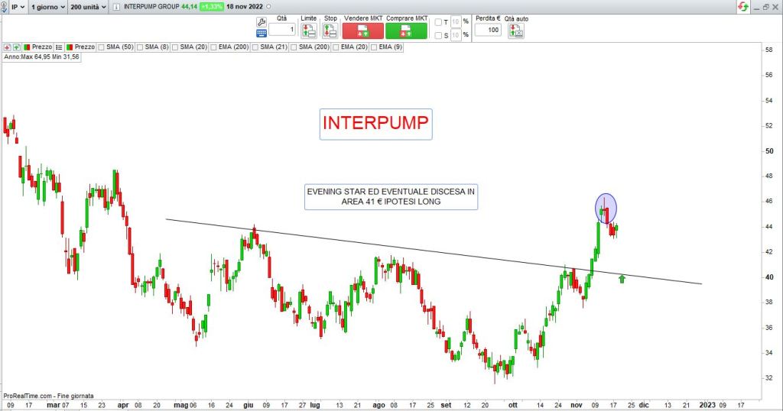Click the small circle after the date
This screenshot has width=783, height=411.
coord(268,6)
